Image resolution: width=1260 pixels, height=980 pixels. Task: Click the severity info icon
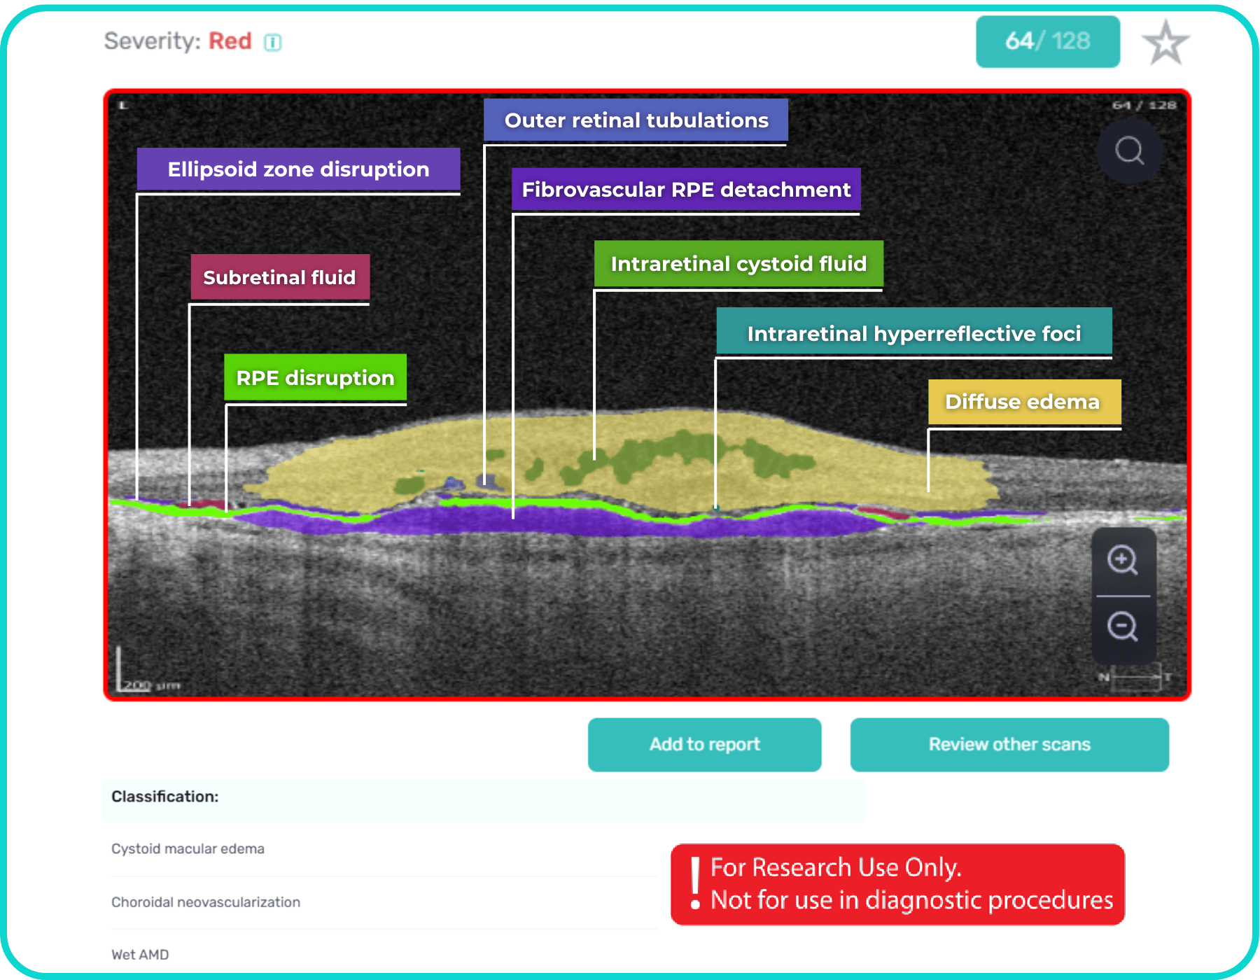[x=272, y=43]
